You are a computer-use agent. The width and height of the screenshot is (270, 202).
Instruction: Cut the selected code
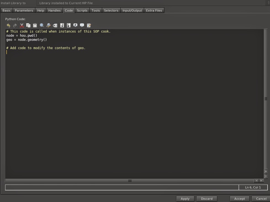pyautogui.click(x=22, y=25)
